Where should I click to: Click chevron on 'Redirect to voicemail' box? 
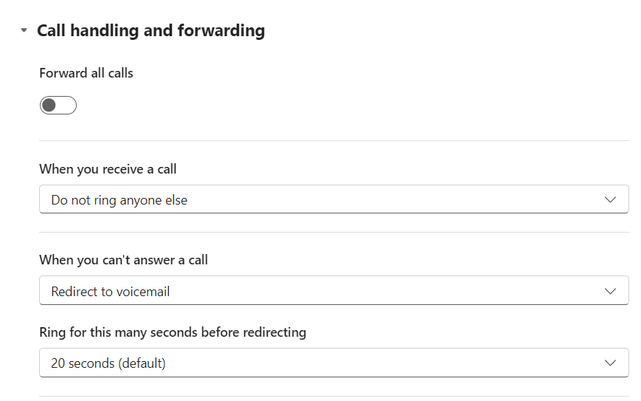point(609,291)
